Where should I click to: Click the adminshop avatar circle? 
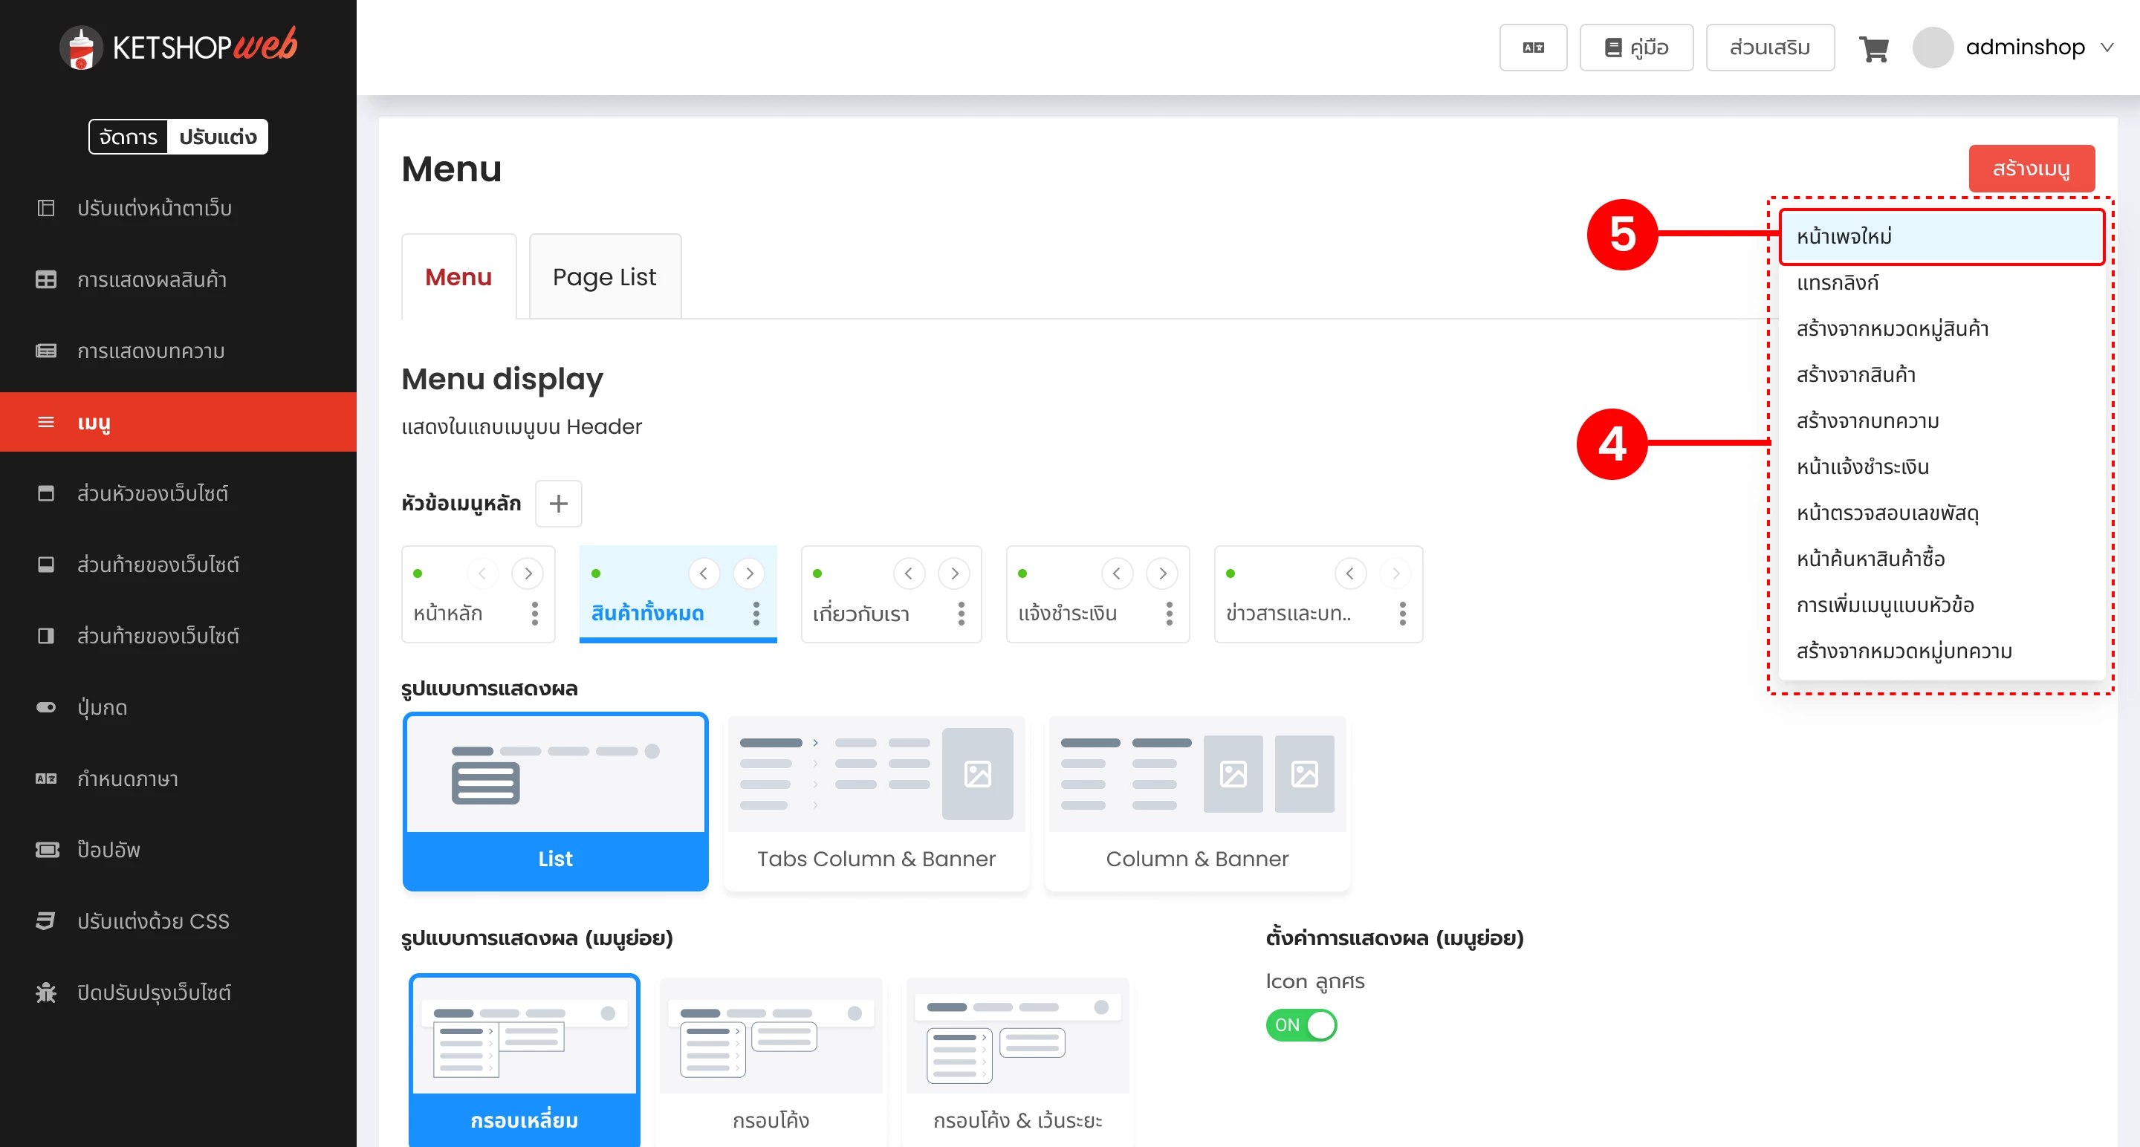point(1932,48)
